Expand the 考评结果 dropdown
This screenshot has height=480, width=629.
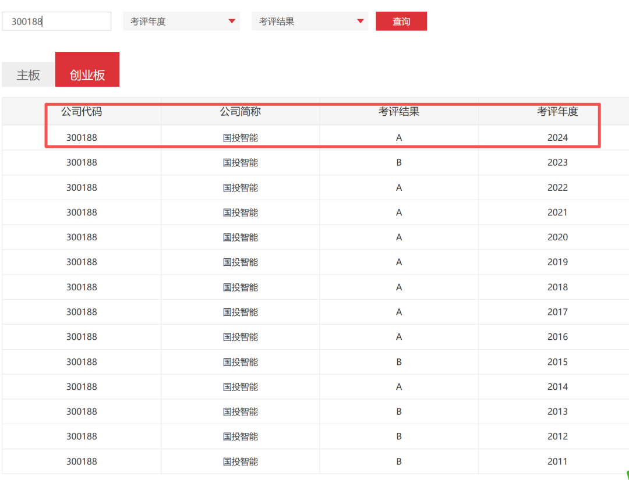309,22
